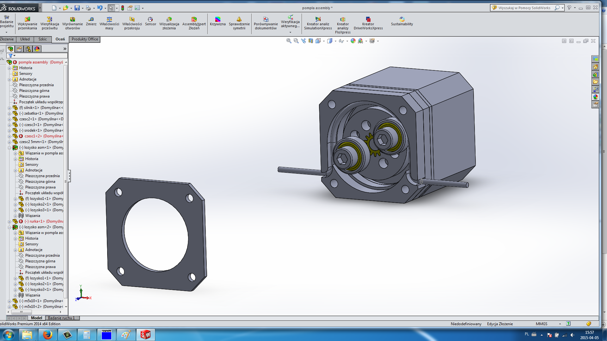Click the Edit Appearance color ball icon
This screenshot has width=607, height=341.
coord(353,41)
